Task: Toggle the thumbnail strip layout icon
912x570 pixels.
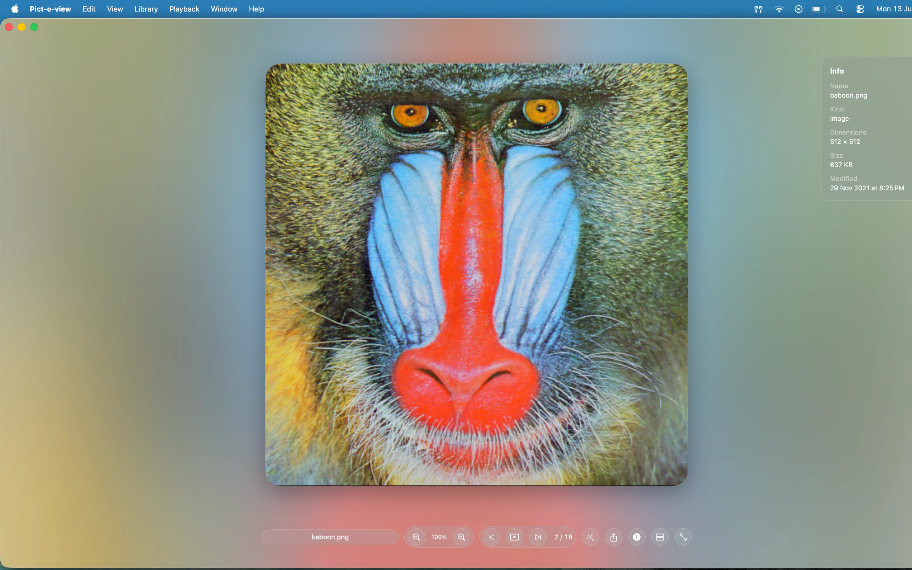Action: point(660,537)
